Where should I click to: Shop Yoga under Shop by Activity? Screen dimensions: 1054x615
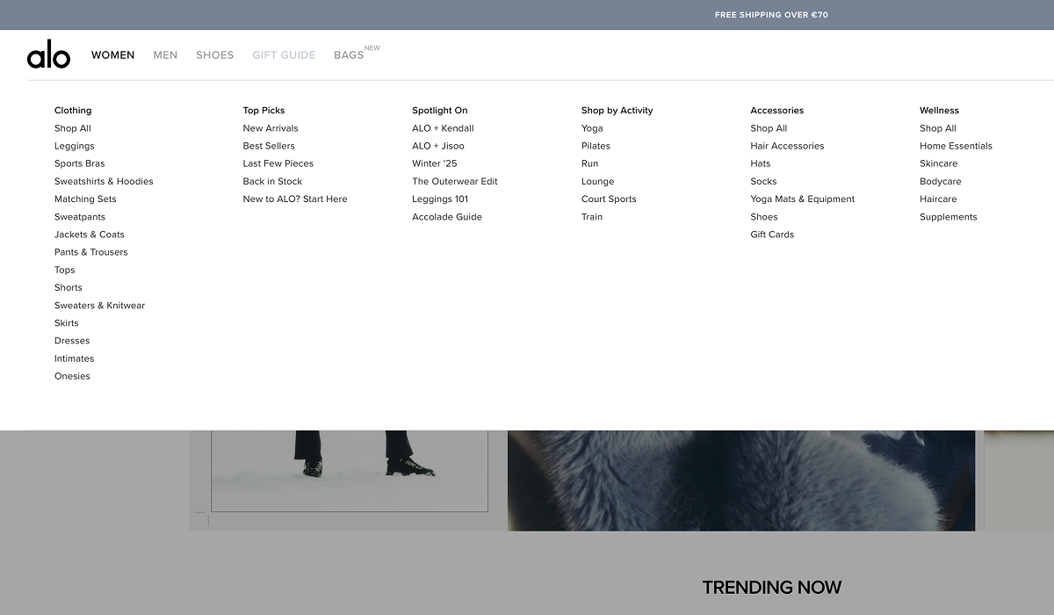coord(592,128)
